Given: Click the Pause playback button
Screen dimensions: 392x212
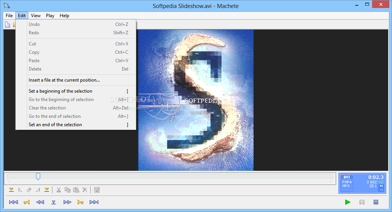Looking at the screenshot, I should 362,202.
